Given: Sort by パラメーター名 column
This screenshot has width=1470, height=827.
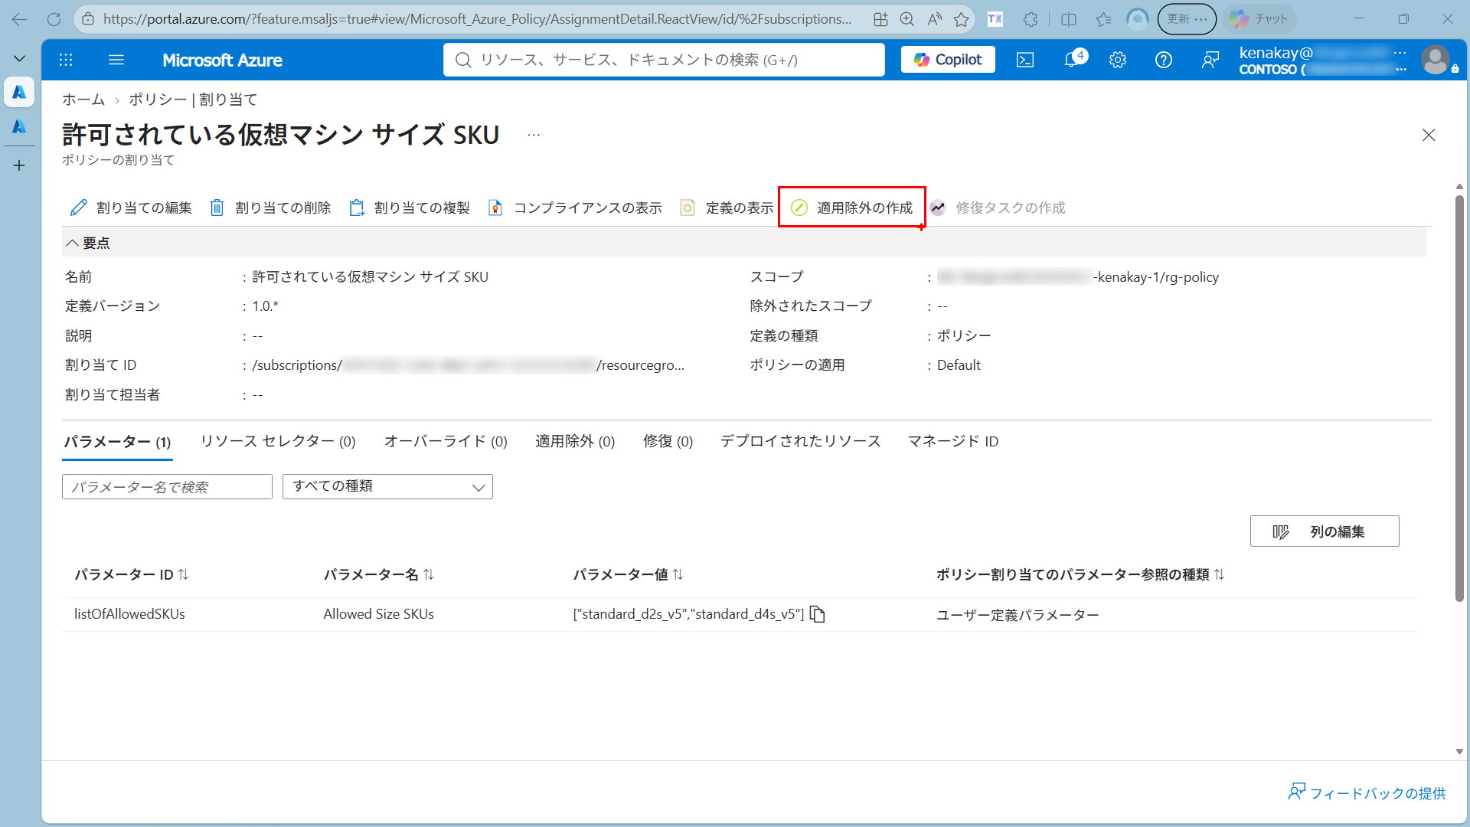Looking at the screenshot, I should point(378,574).
